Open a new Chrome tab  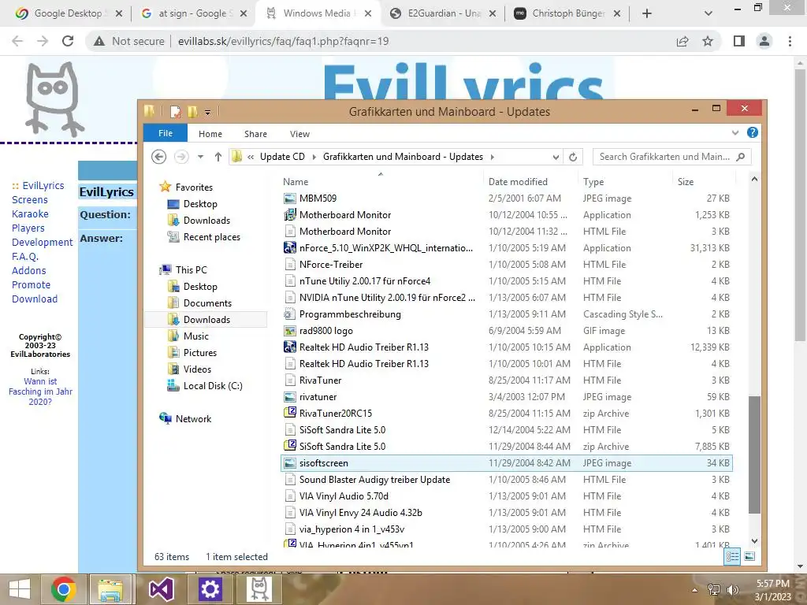[647, 13]
